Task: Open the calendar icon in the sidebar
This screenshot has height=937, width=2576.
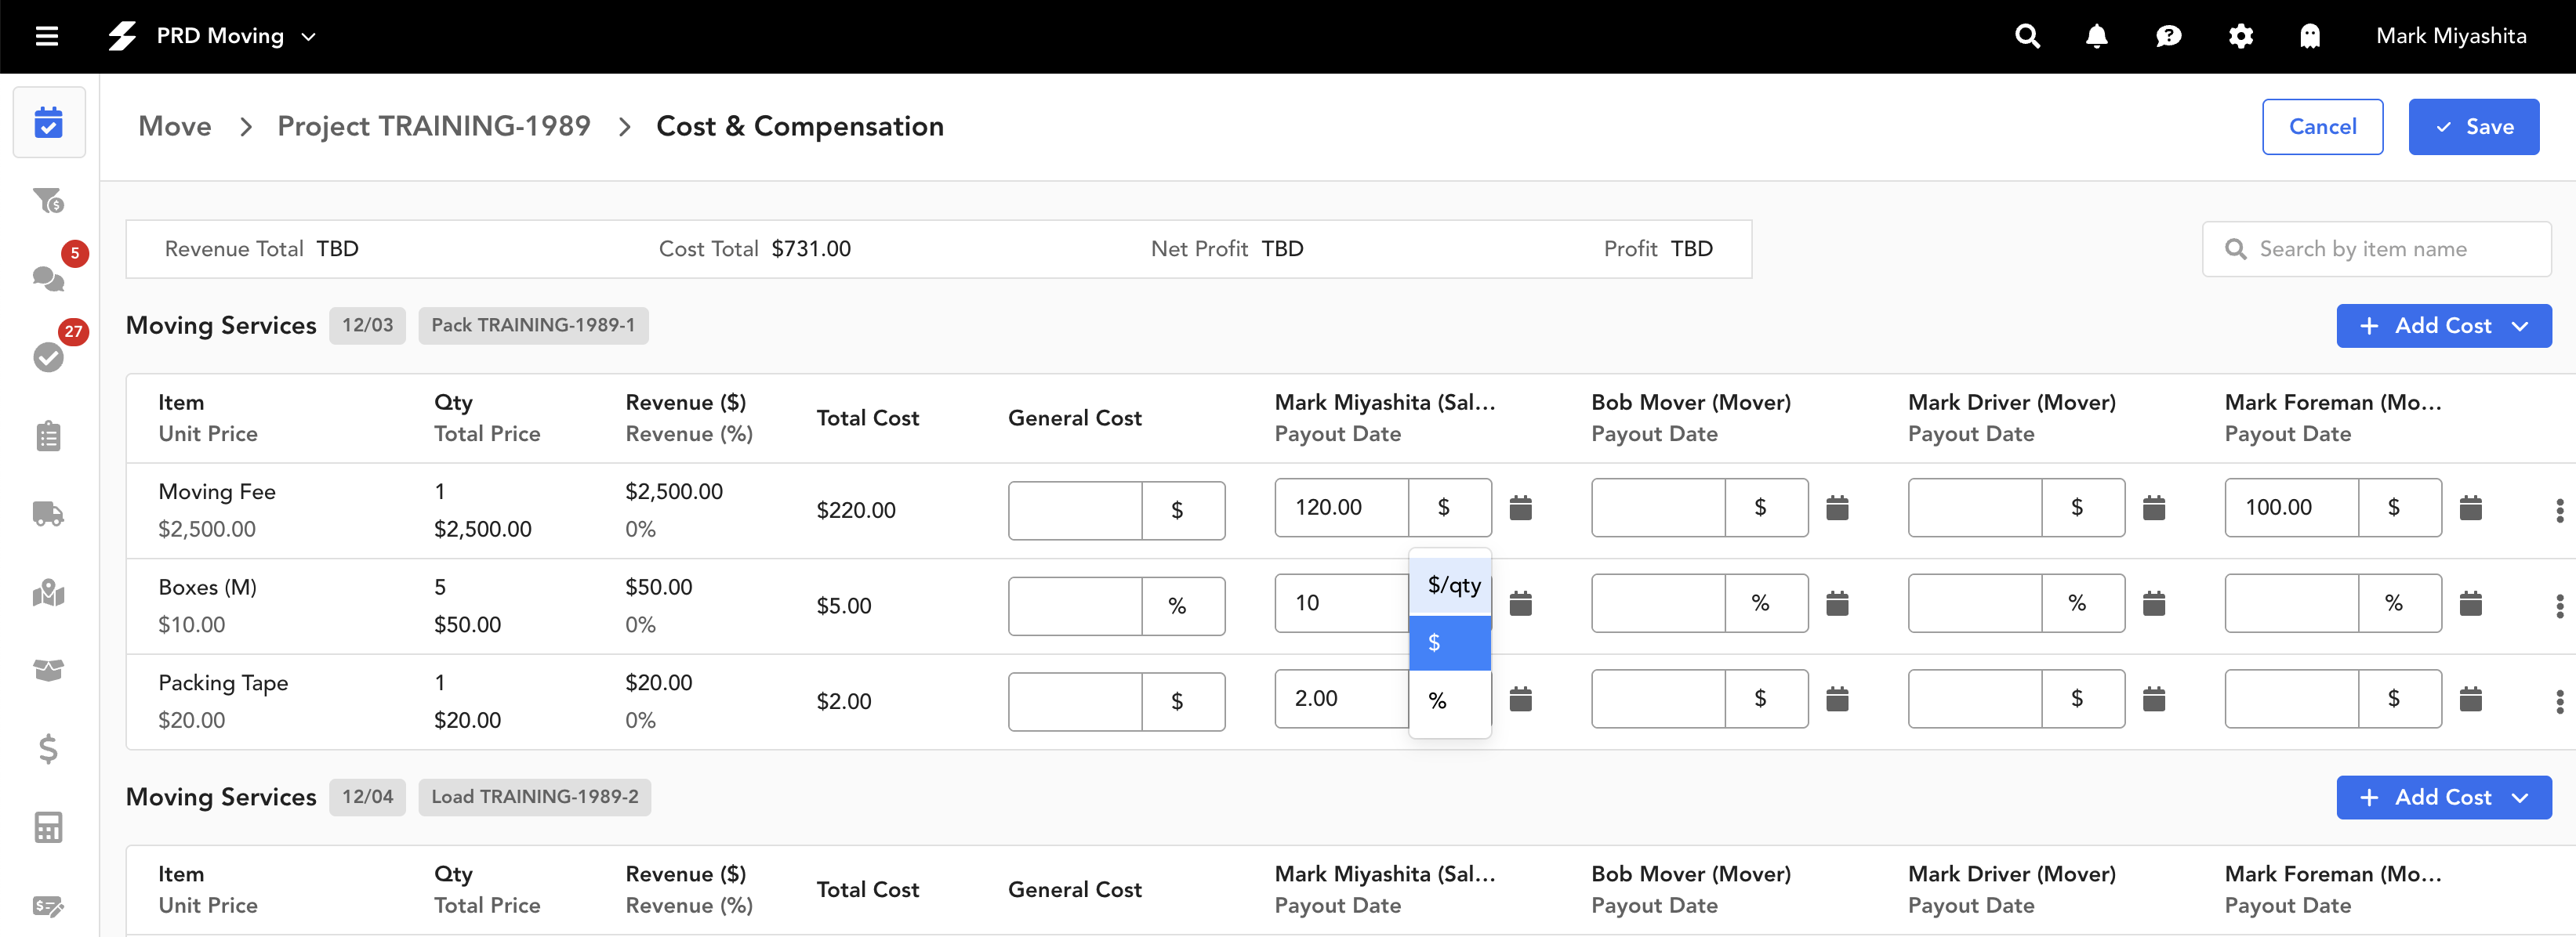Action: click(48, 123)
